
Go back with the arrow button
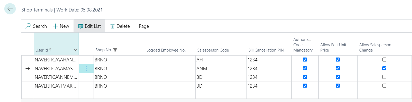tap(10, 9)
